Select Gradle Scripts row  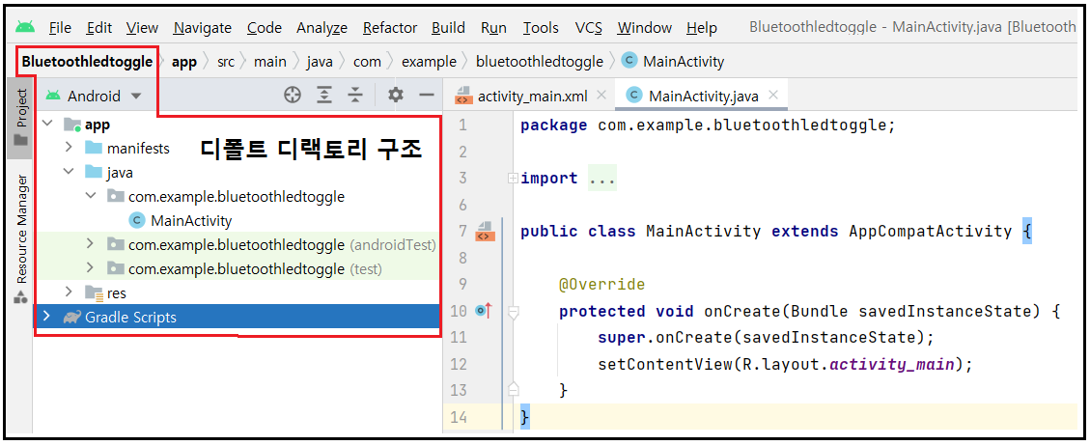click(x=238, y=317)
